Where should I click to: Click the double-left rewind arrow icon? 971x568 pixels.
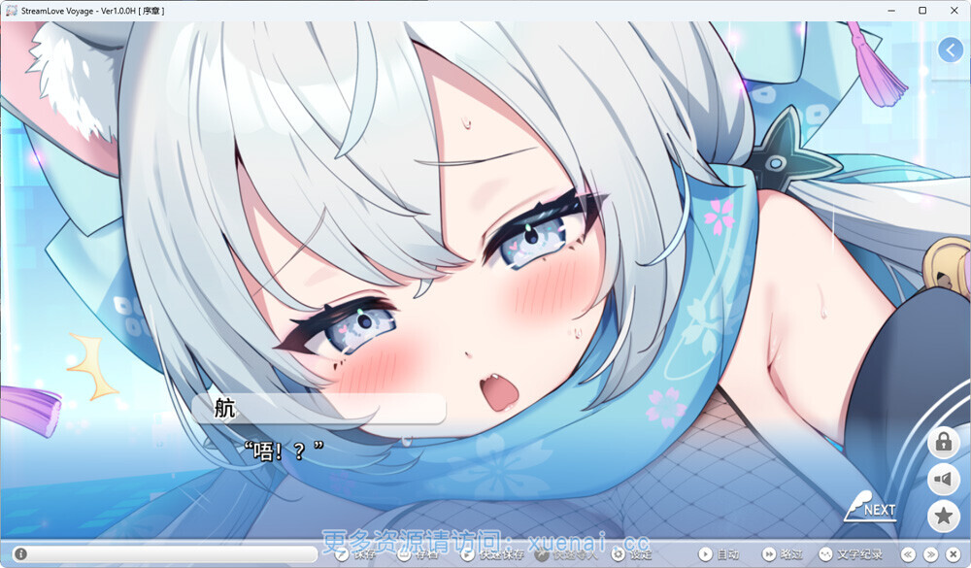[x=909, y=554]
